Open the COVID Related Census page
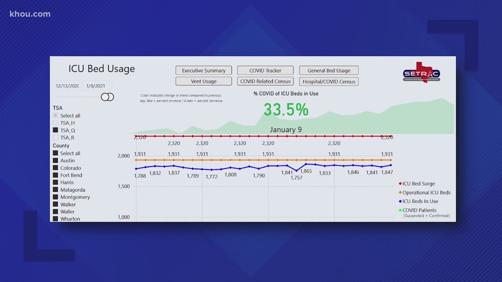Viewport: 502px width, 282px height. pyautogui.click(x=265, y=81)
